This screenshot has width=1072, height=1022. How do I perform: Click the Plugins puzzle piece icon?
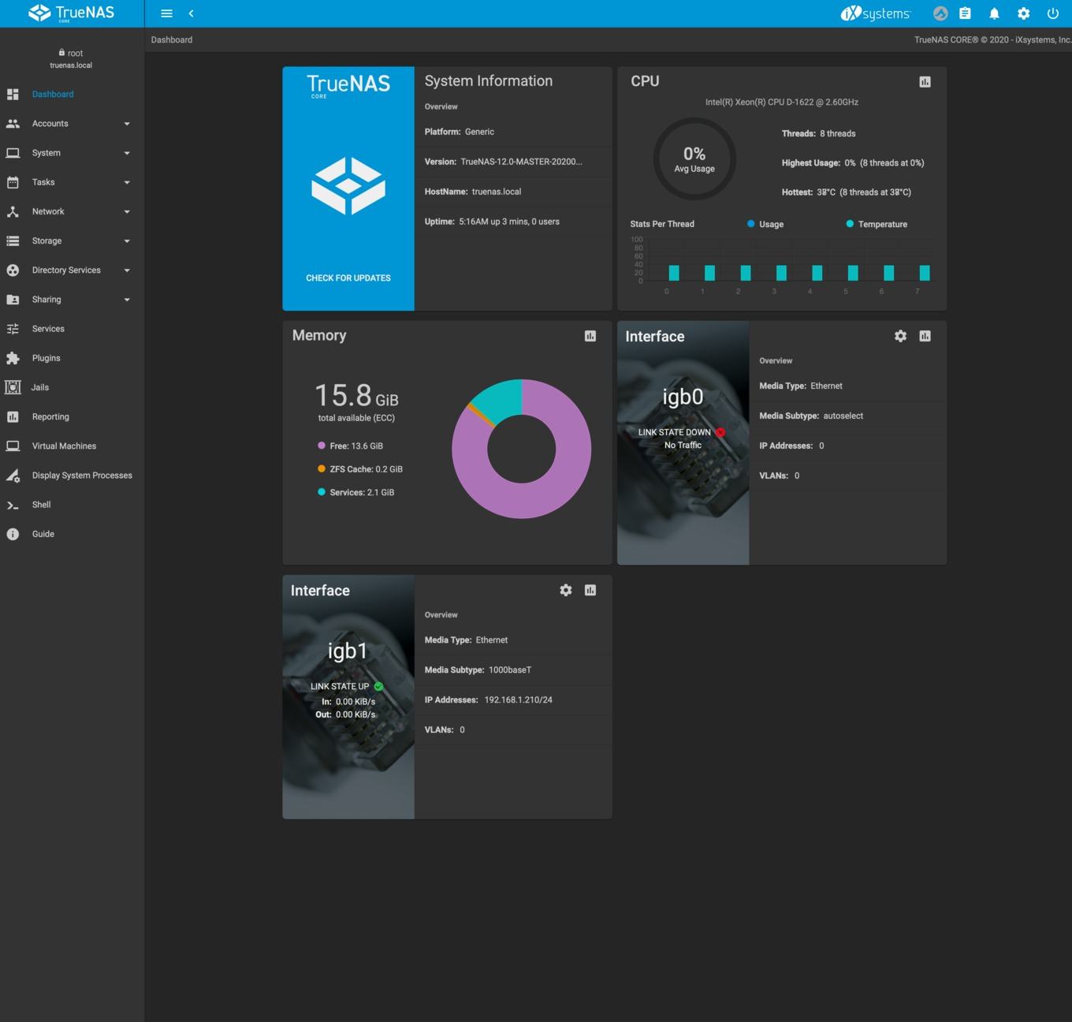[13, 358]
